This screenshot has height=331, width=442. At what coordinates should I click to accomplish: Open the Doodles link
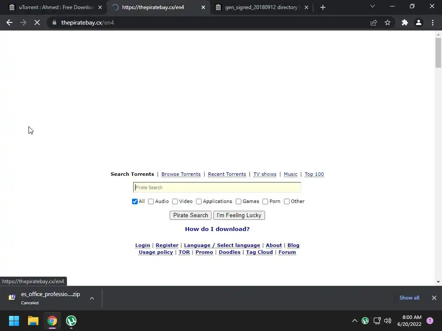(230, 253)
